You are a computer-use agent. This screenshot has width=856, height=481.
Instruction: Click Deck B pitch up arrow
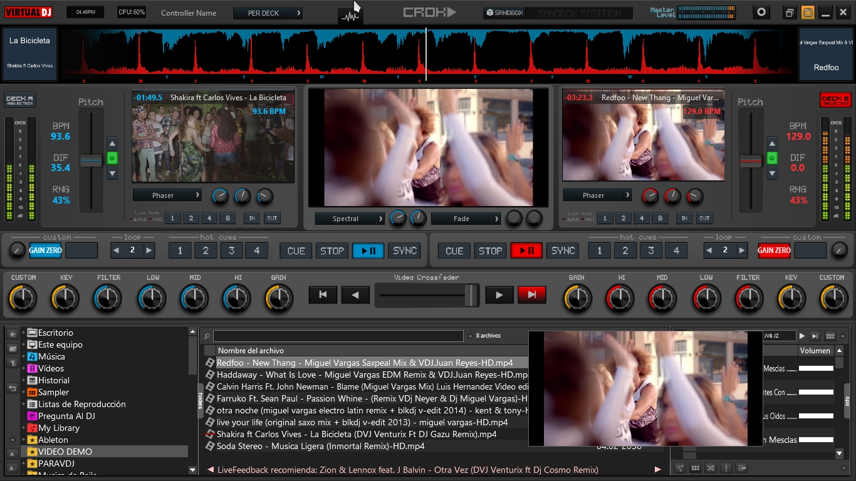click(x=772, y=143)
